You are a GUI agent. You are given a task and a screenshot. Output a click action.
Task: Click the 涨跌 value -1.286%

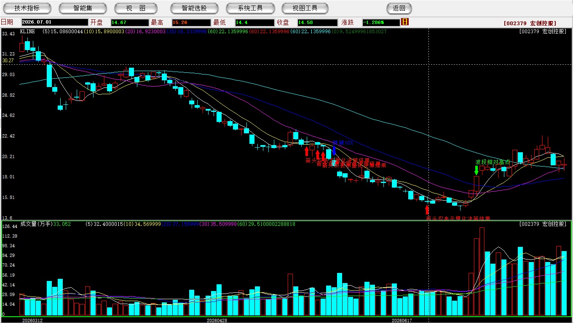coord(380,22)
